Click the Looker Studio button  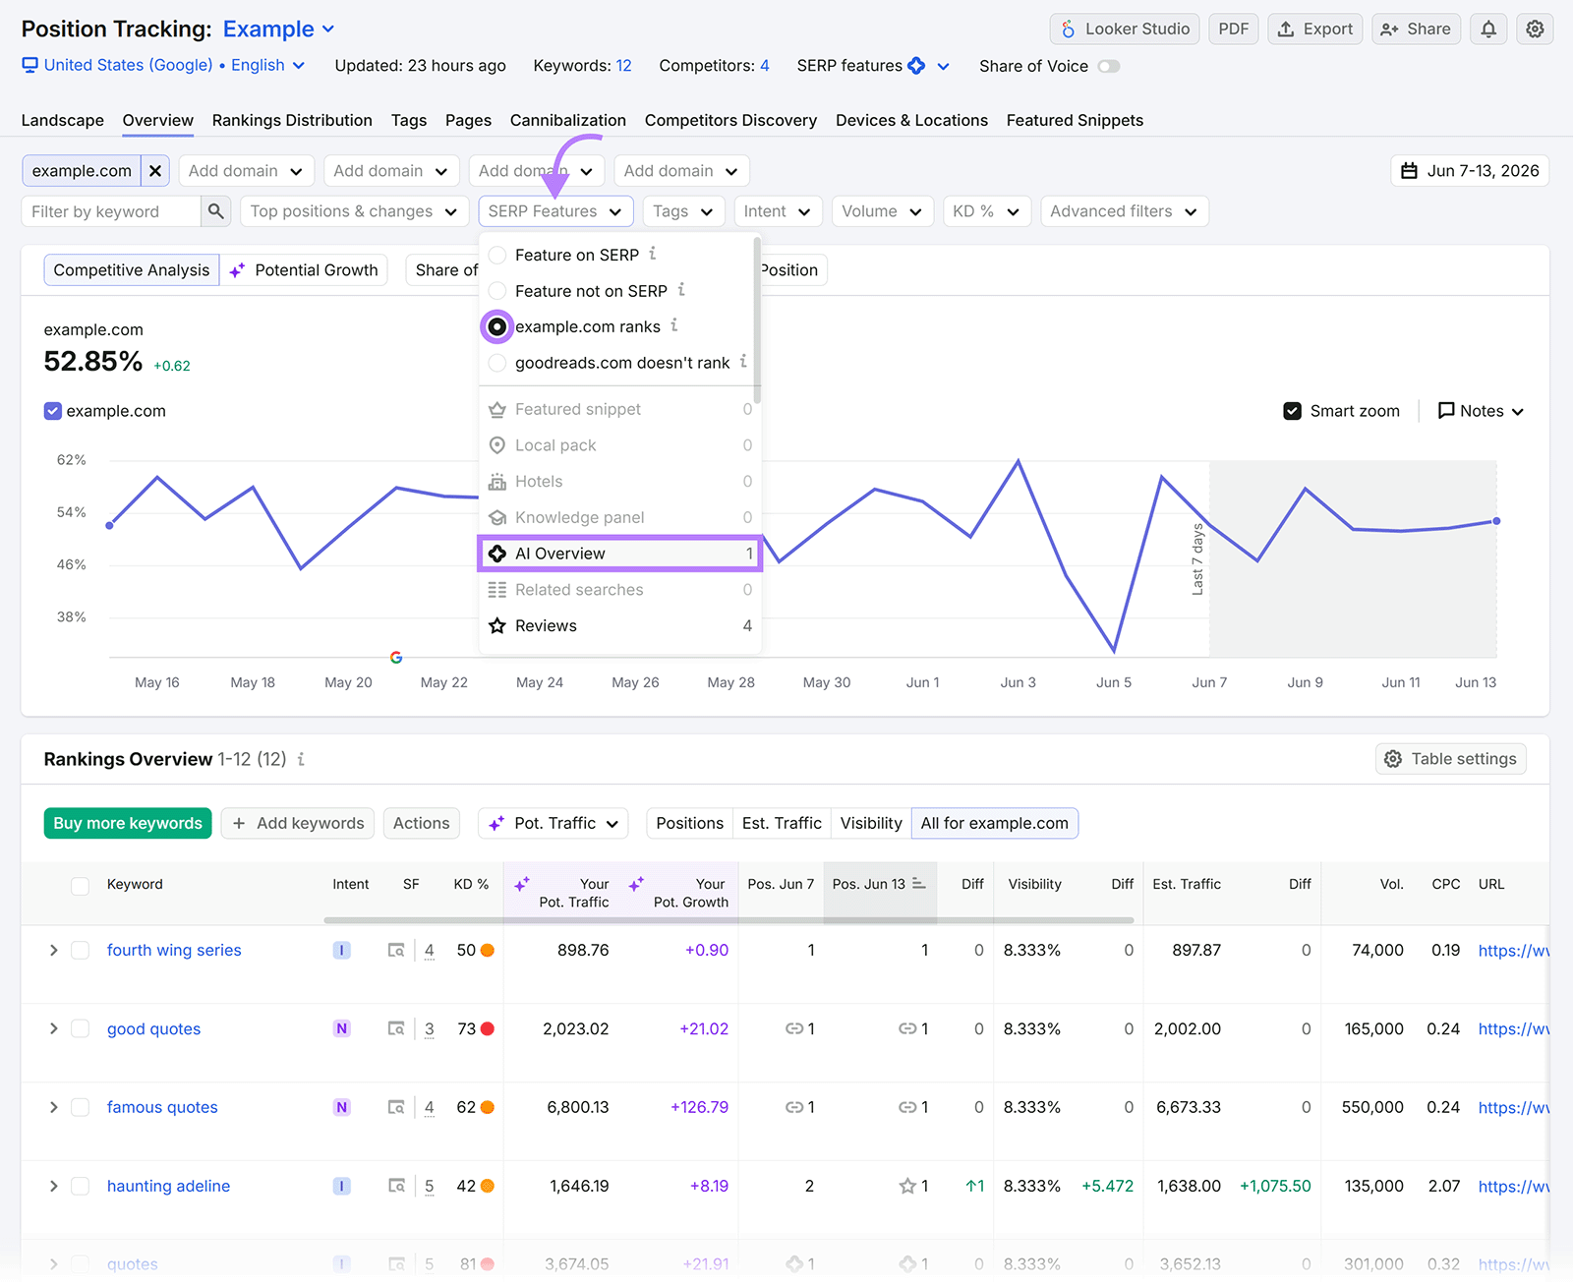(x=1125, y=29)
